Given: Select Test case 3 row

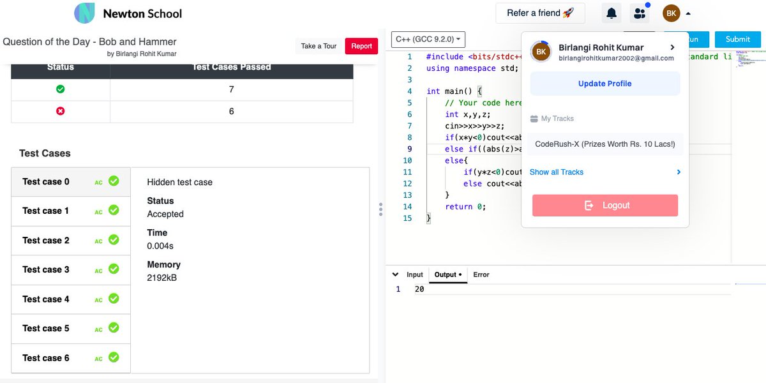Looking at the screenshot, I should click(71, 270).
